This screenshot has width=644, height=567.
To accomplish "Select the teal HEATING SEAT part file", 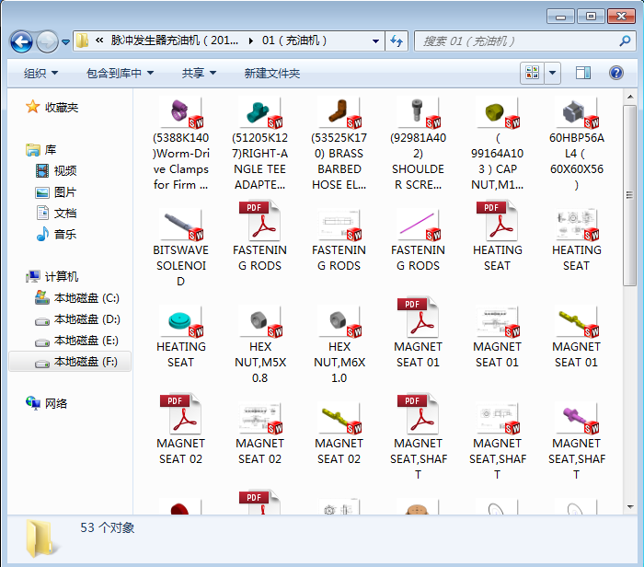I will point(180,321).
